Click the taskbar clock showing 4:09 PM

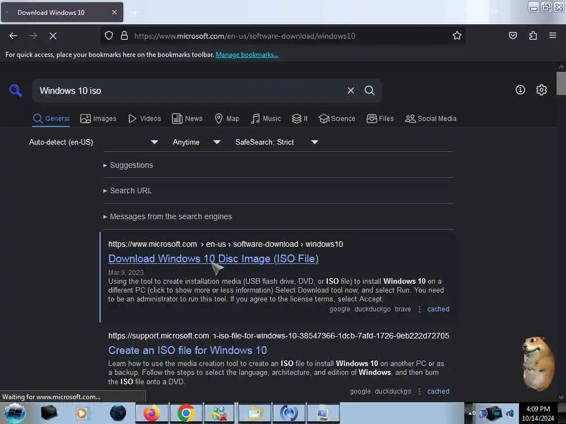point(537,414)
